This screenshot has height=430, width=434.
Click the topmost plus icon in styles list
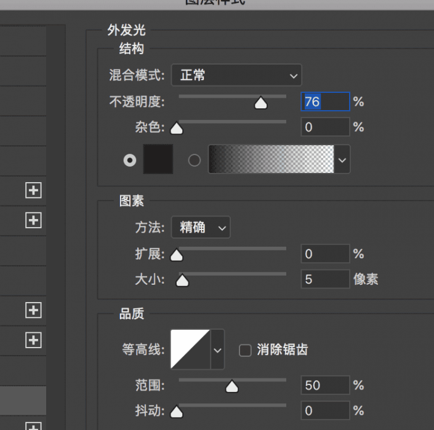tap(33, 190)
